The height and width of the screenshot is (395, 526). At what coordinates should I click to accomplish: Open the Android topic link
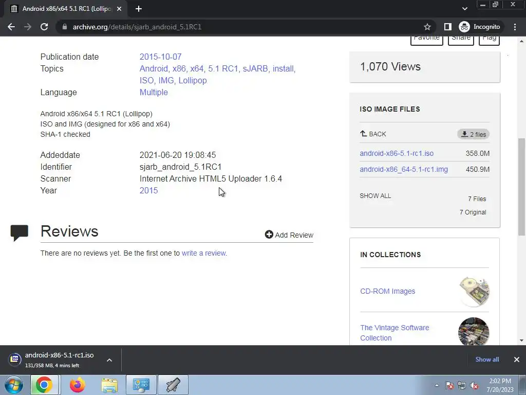154,68
